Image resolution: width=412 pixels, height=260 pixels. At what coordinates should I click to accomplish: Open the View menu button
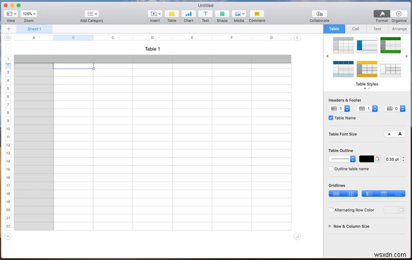[x=11, y=14]
